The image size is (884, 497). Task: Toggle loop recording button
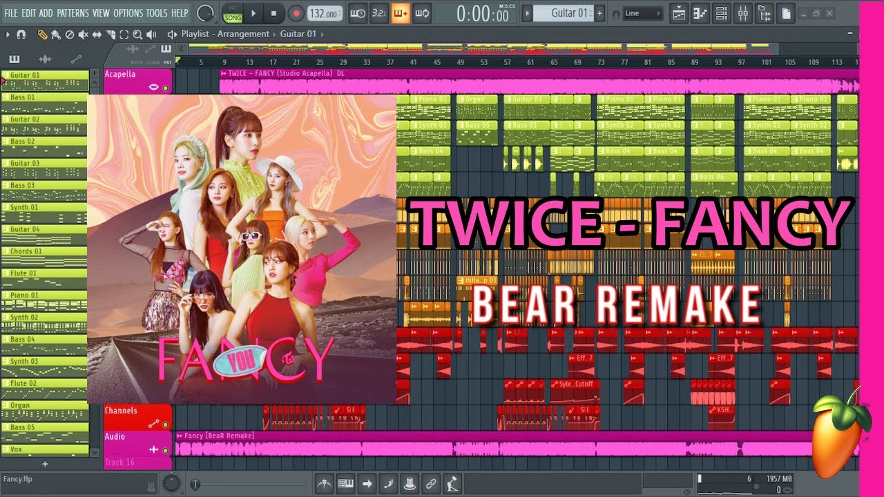pyautogui.click(x=422, y=13)
